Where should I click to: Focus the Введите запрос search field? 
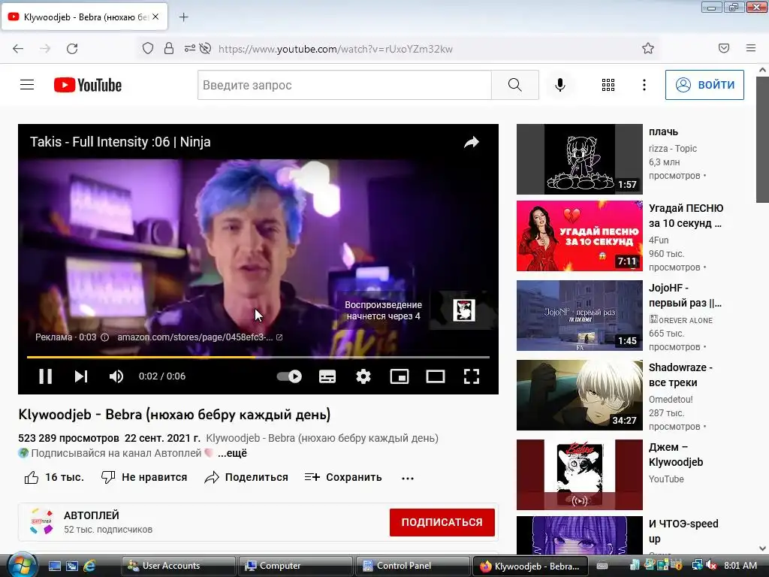(x=344, y=85)
